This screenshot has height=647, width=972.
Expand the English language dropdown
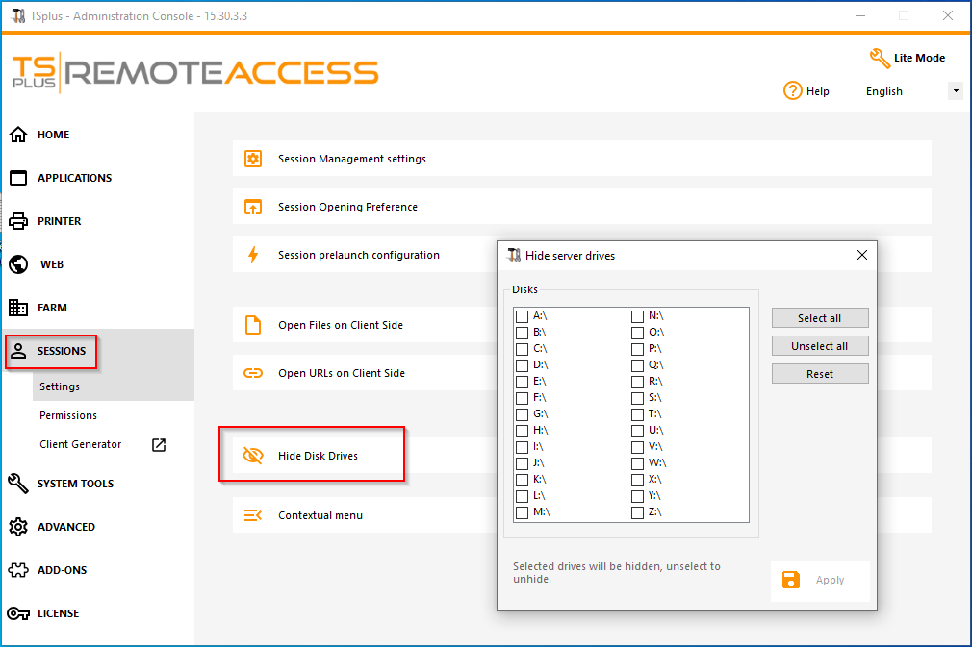pos(955,91)
